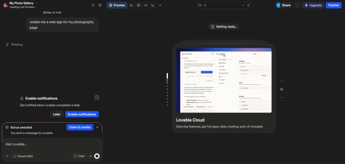Publish the project

coord(334,5)
